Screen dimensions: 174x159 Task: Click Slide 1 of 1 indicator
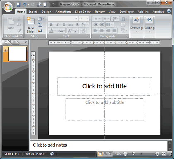pos(12,154)
